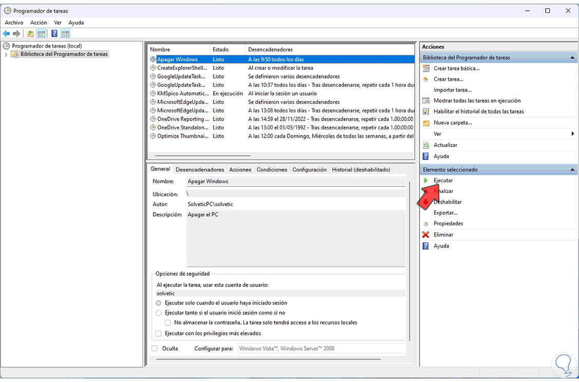The height and width of the screenshot is (382, 579).
Task: Click the red Eliminar X icon
Action: coord(426,235)
